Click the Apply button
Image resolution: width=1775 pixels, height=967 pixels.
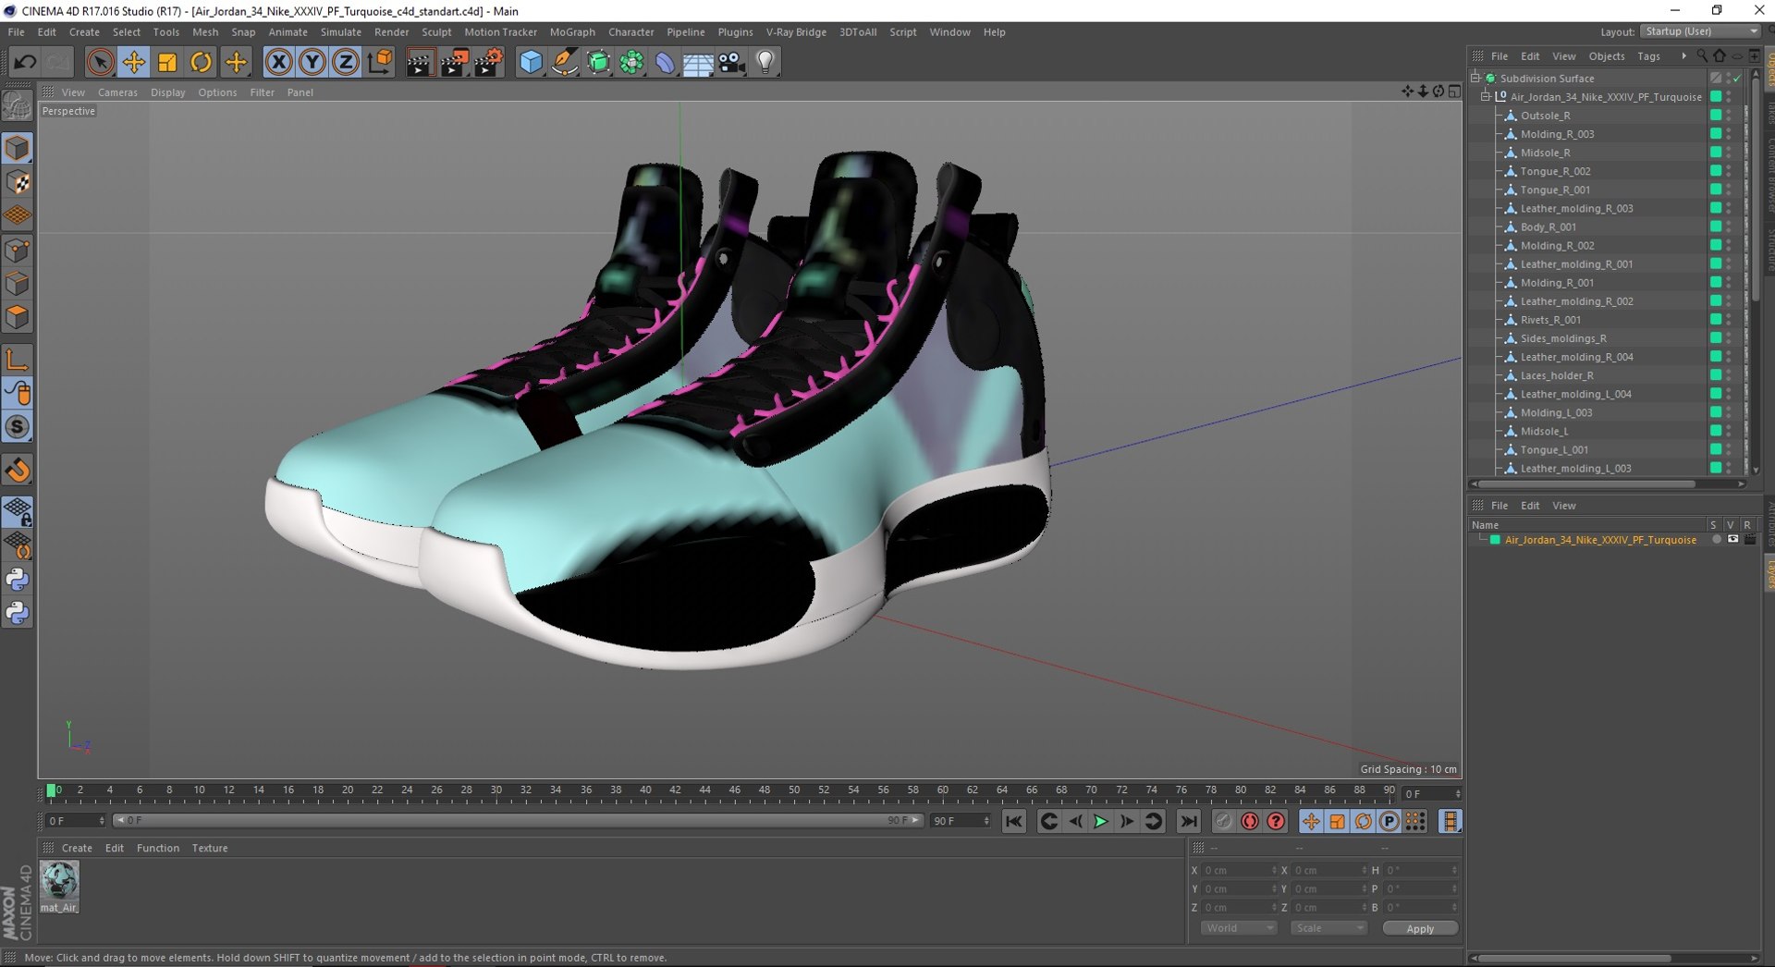1420,928
